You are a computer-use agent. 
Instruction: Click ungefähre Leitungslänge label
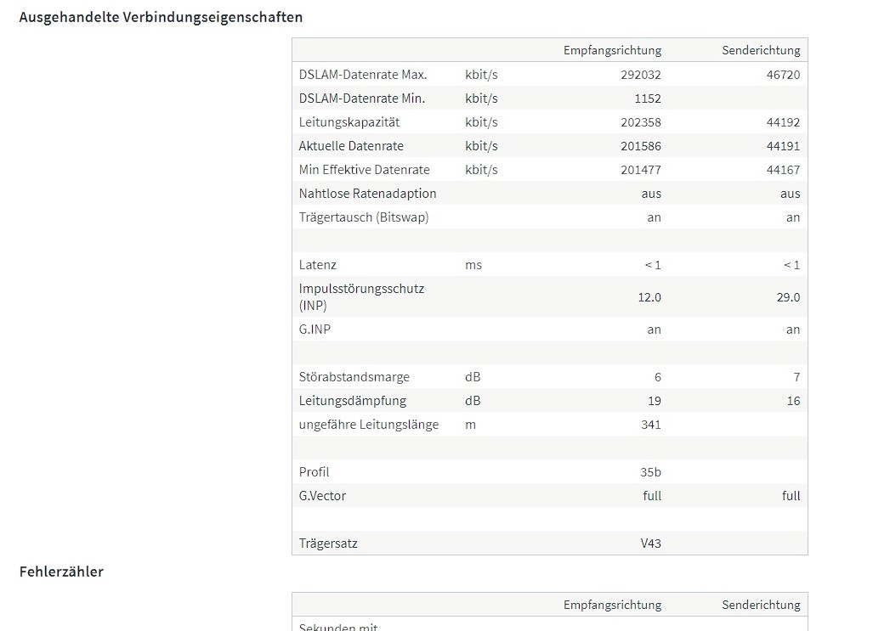click(369, 425)
